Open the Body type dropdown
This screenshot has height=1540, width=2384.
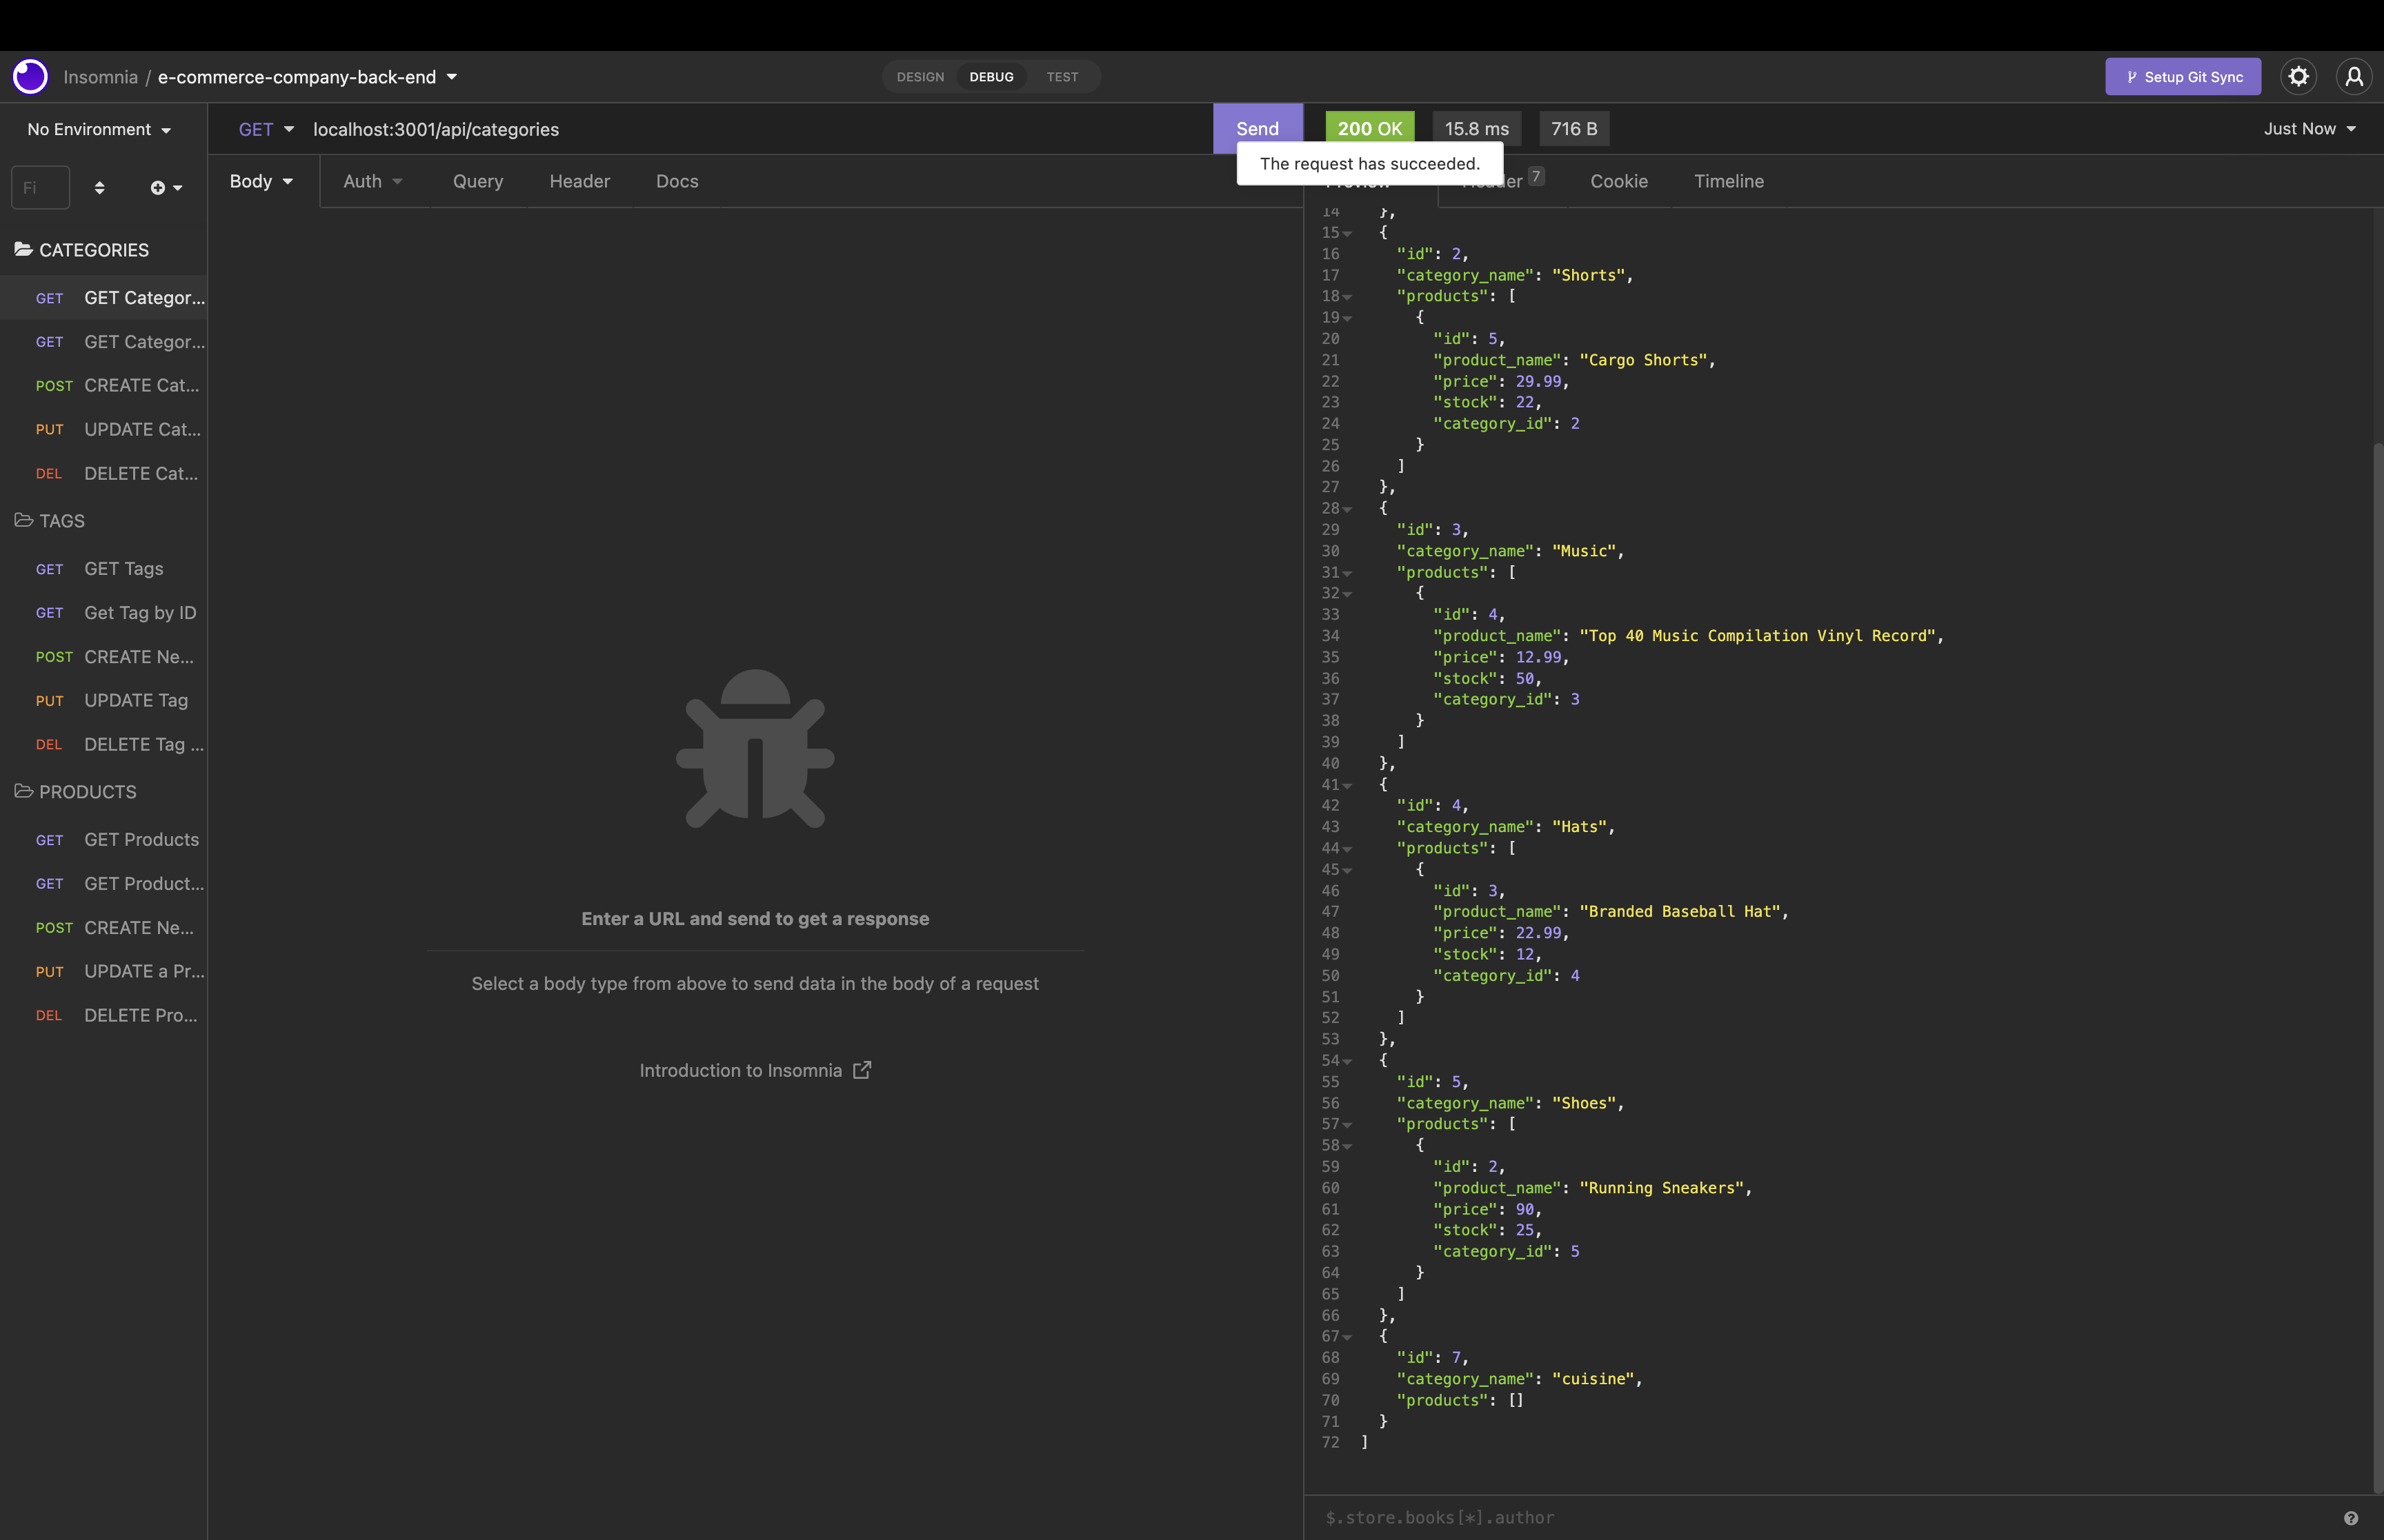261,181
